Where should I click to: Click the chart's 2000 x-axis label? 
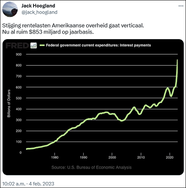[112, 157]
